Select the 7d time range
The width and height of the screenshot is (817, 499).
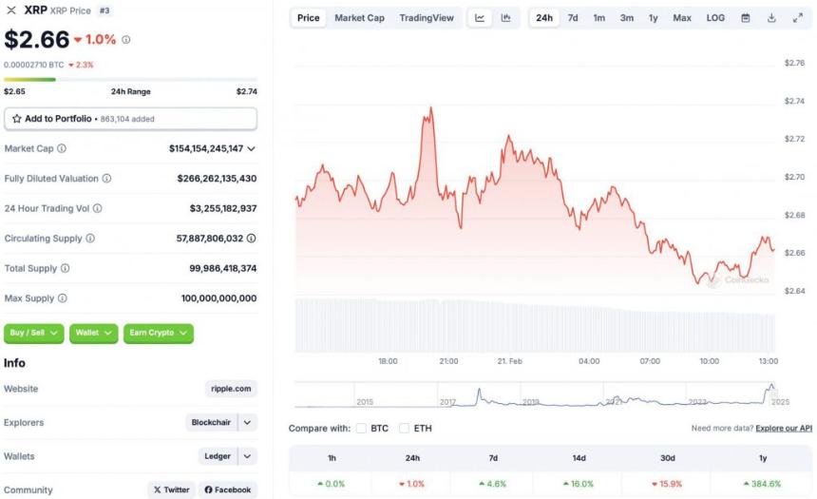(x=573, y=18)
